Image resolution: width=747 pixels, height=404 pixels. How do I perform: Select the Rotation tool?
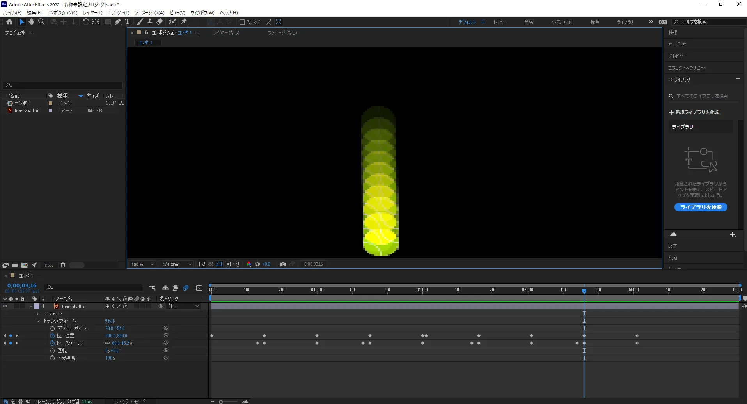point(85,22)
